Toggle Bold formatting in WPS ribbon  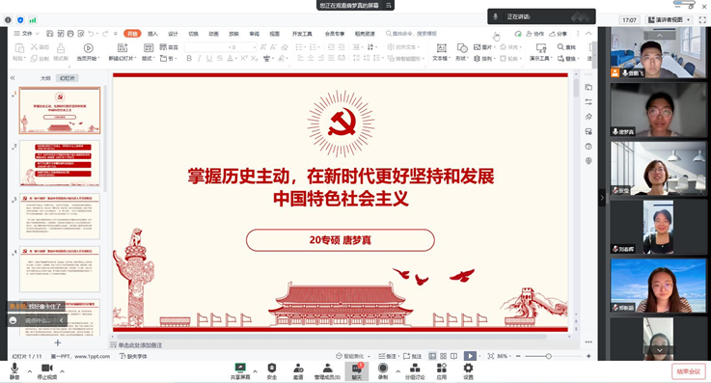click(189, 58)
